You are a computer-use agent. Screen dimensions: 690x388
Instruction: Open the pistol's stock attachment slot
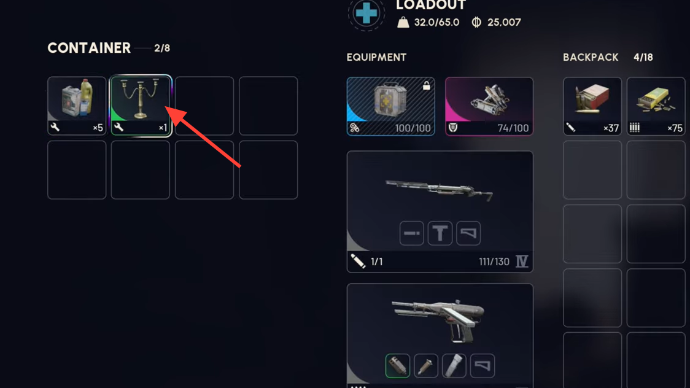tap(483, 366)
